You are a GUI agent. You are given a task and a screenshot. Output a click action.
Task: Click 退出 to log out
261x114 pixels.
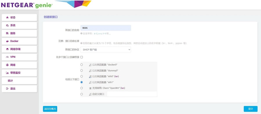coord(19,88)
